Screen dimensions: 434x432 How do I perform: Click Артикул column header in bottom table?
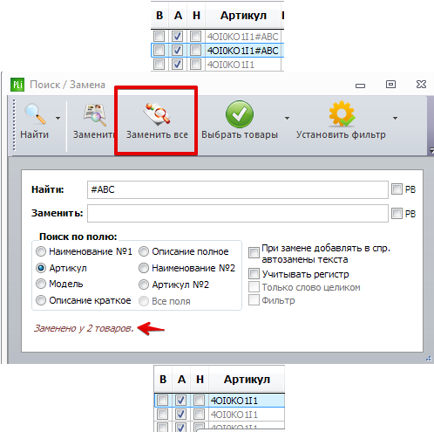point(247,379)
